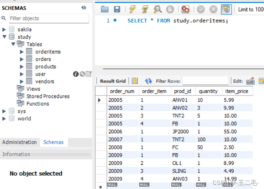The image size is (264, 189).
Task: Switch to the Administration tab
Action: pos(19,142)
